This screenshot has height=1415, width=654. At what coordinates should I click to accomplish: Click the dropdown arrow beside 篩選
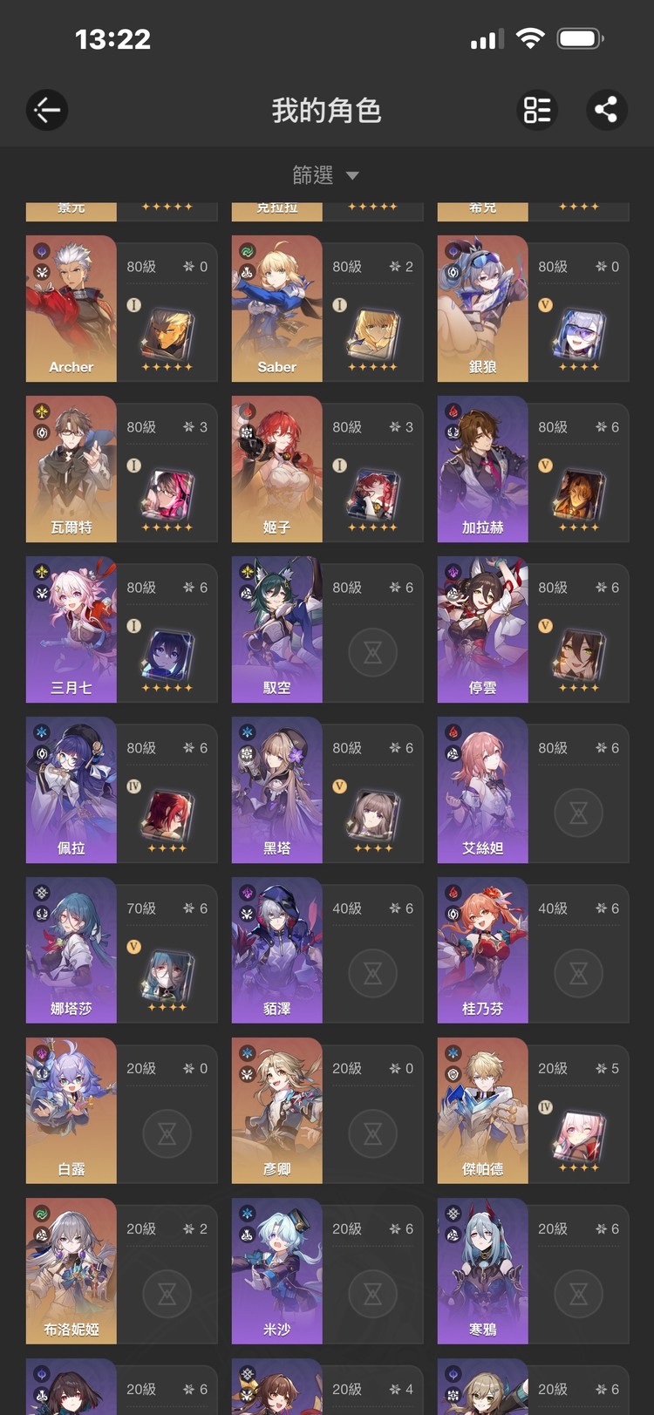(x=352, y=176)
